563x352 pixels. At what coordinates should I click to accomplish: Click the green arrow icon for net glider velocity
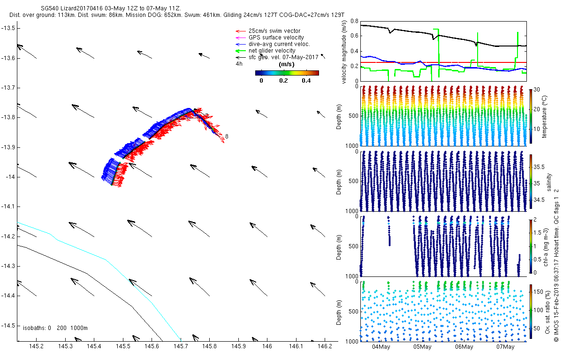[240, 51]
